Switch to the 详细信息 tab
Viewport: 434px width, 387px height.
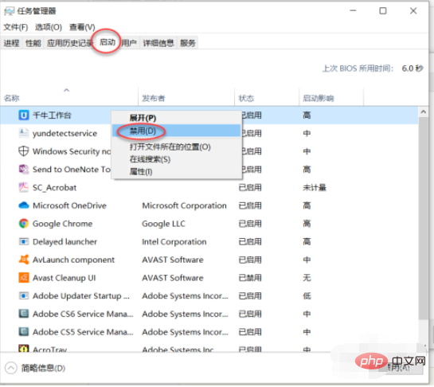pyautogui.click(x=158, y=43)
